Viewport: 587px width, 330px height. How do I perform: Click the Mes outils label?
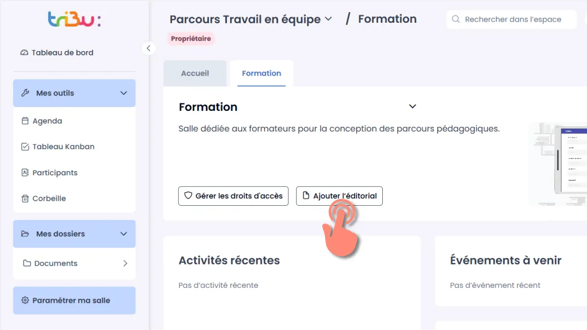pos(55,93)
